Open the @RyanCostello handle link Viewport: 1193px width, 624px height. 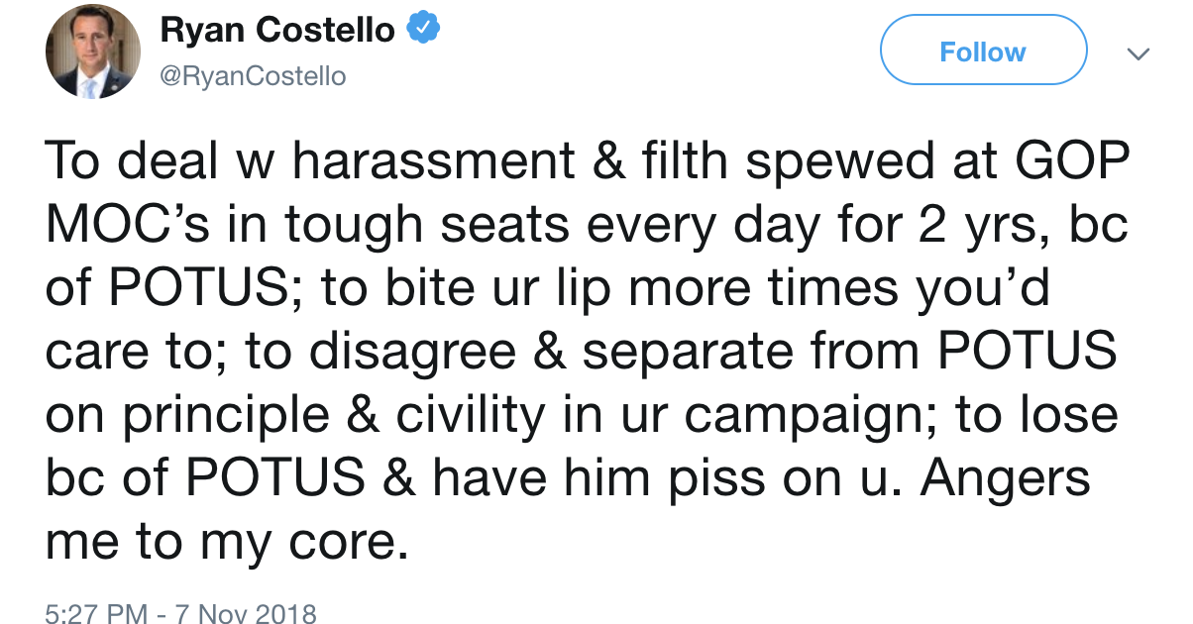254,76
